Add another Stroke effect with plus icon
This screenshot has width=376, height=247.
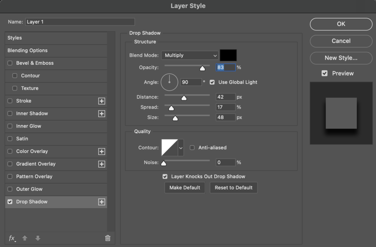tap(102, 101)
